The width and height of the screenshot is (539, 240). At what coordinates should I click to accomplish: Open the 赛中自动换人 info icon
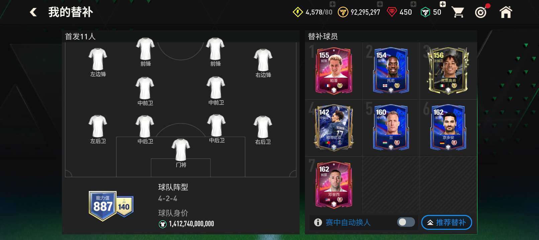coord(318,222)
